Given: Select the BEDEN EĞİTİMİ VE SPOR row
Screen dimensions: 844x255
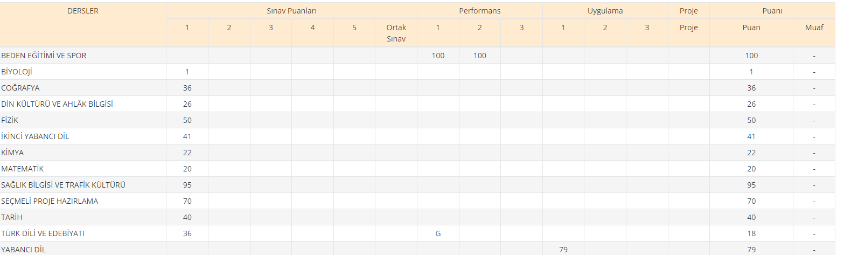Looking at the screenshot, I should tap(44, 56).
